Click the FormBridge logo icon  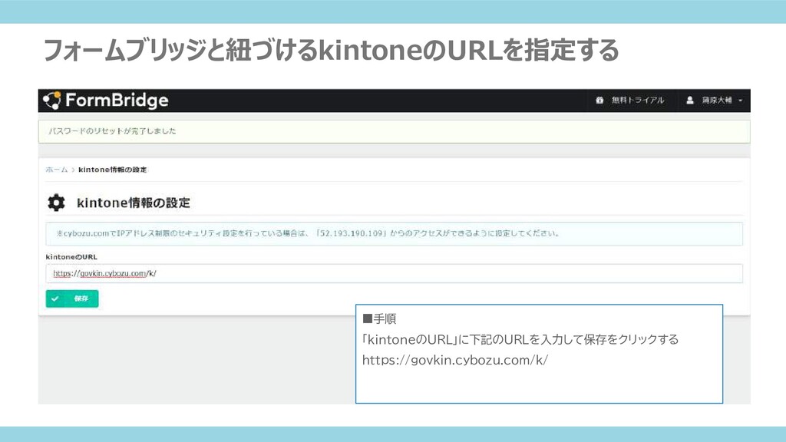tap(52, 101)
